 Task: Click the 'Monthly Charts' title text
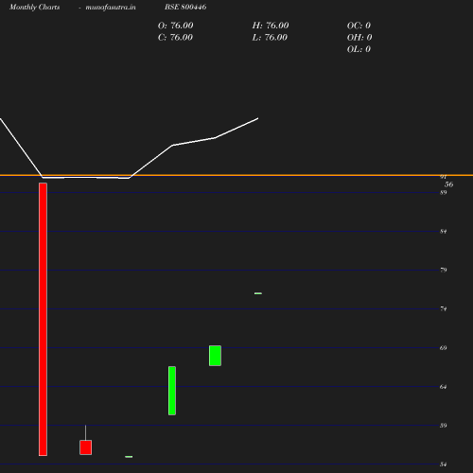coord(34,7)
